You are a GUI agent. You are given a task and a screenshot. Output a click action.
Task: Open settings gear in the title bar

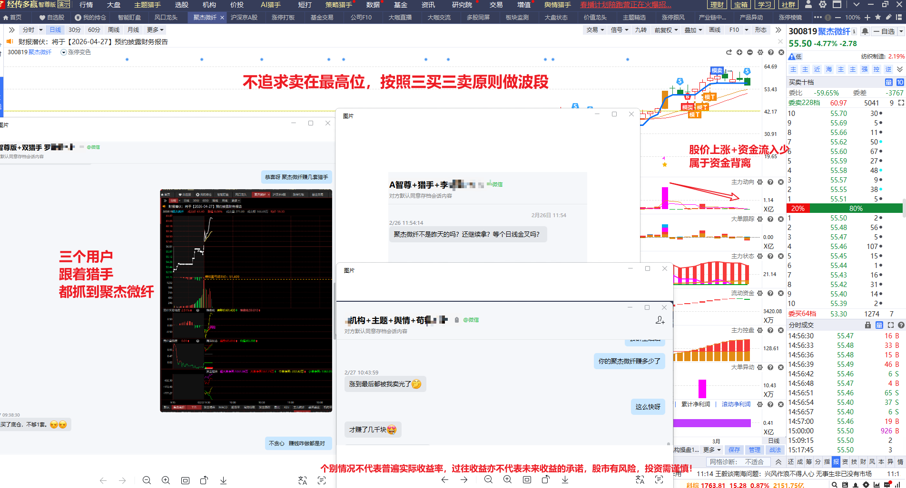click(x=823, y=5)
